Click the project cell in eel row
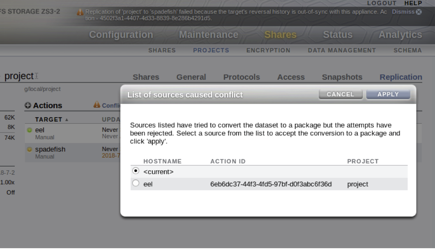Viewport: 435px width, 249px height. [x=358, y=184]
